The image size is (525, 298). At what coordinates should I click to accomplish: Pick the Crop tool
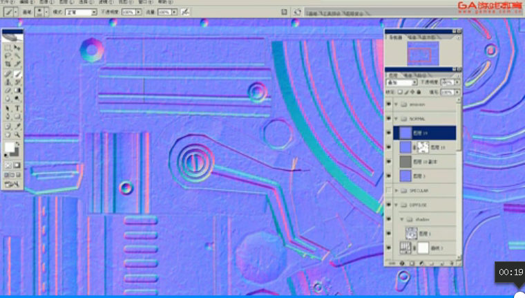[8, 64]
